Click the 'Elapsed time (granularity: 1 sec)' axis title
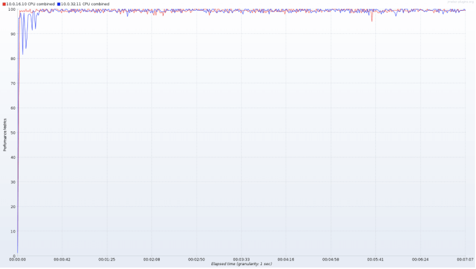Screen dimensions: 476x269 tap(241, 264)
